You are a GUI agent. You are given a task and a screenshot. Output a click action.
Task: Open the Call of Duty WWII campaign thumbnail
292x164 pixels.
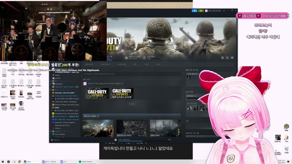(x=97, y=93)
